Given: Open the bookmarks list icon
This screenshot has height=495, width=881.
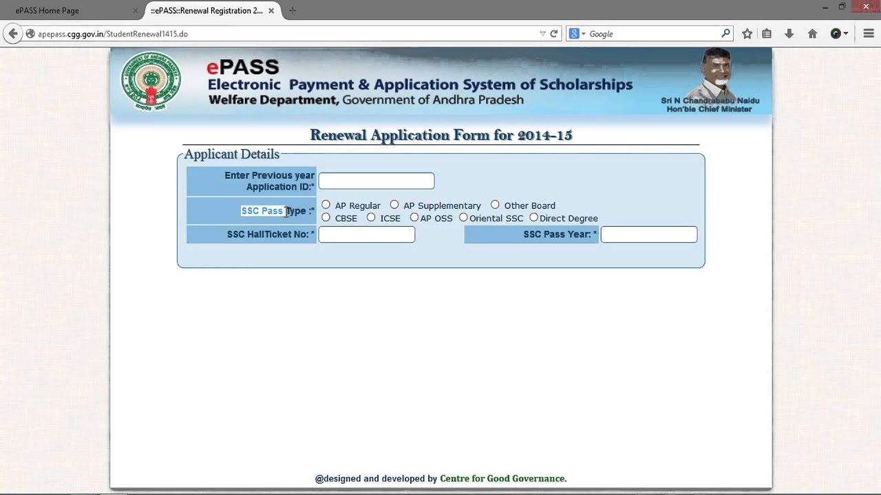Looking at the screenshot, I should tap(767, 34).
